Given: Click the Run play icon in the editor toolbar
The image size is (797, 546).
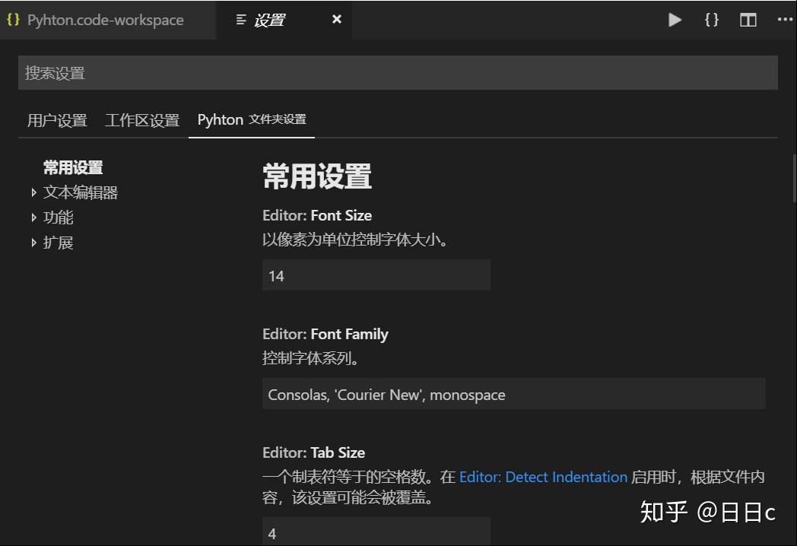Looking at the screenshot, I should click(675, 20).
